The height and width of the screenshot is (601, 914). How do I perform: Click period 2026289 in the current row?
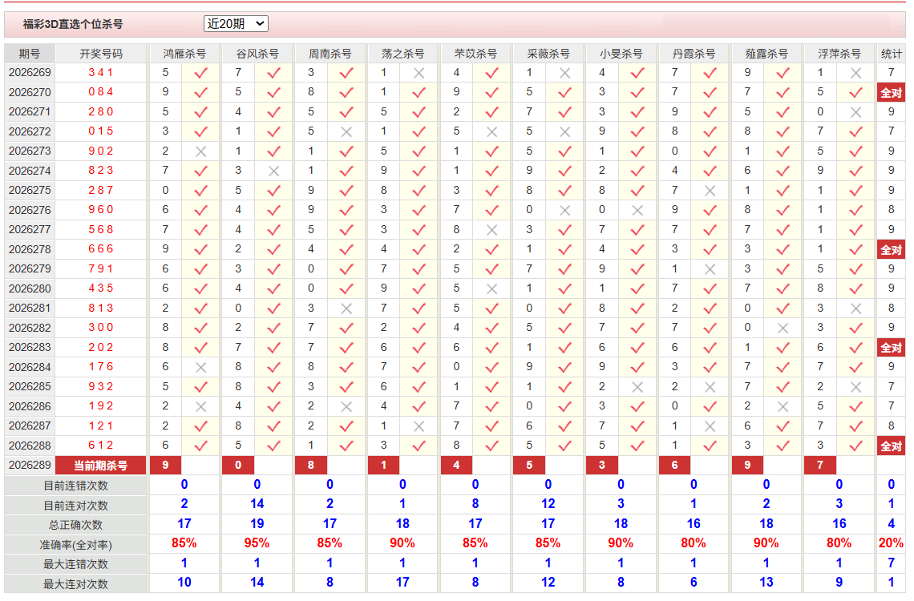point(30,466)
